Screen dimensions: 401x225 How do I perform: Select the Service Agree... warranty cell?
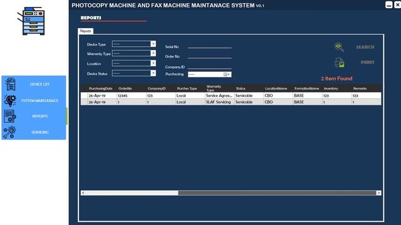click(219, 96)
